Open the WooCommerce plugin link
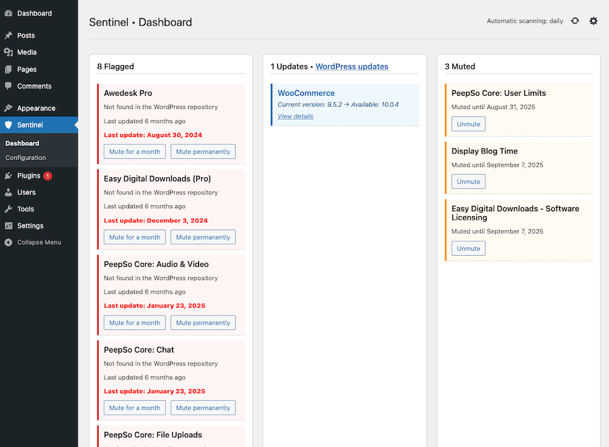Viewport: 609px width, 447px height. tap(306, 93)
